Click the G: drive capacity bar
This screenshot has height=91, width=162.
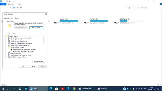[x=131, y=21]
